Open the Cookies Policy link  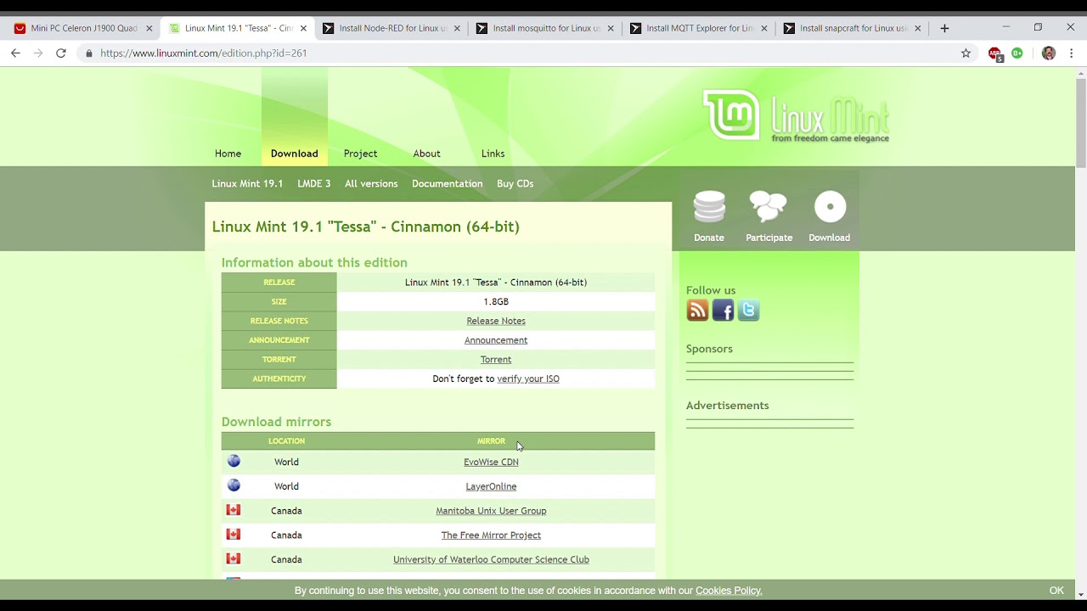[x=729, y=591]
